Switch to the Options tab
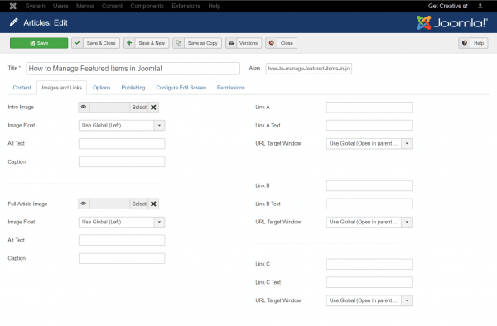Screen dimensions: 497x326 101,88
